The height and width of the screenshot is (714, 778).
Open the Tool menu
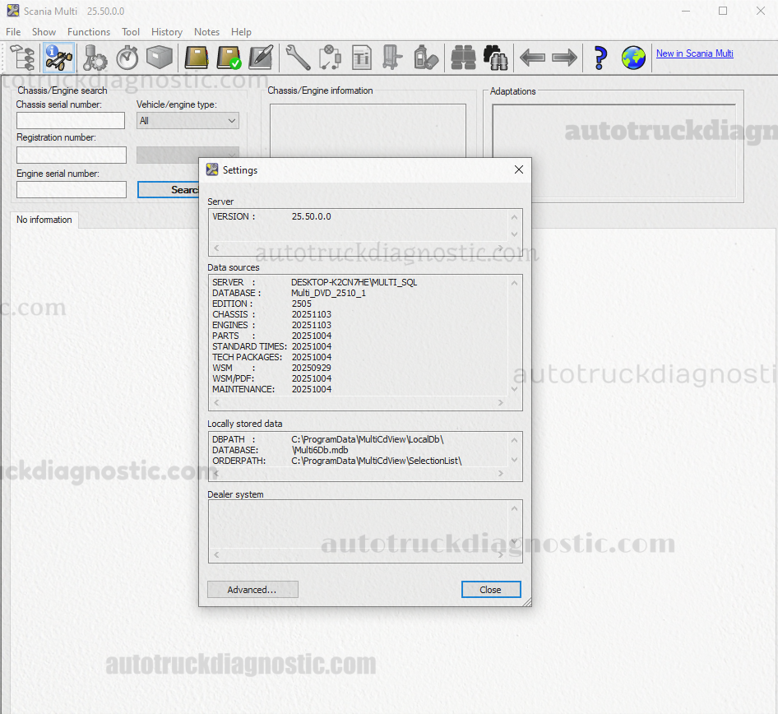131,32
